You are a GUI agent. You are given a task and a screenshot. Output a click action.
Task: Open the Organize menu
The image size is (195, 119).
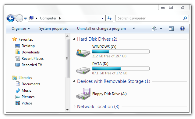pos(21,29)
